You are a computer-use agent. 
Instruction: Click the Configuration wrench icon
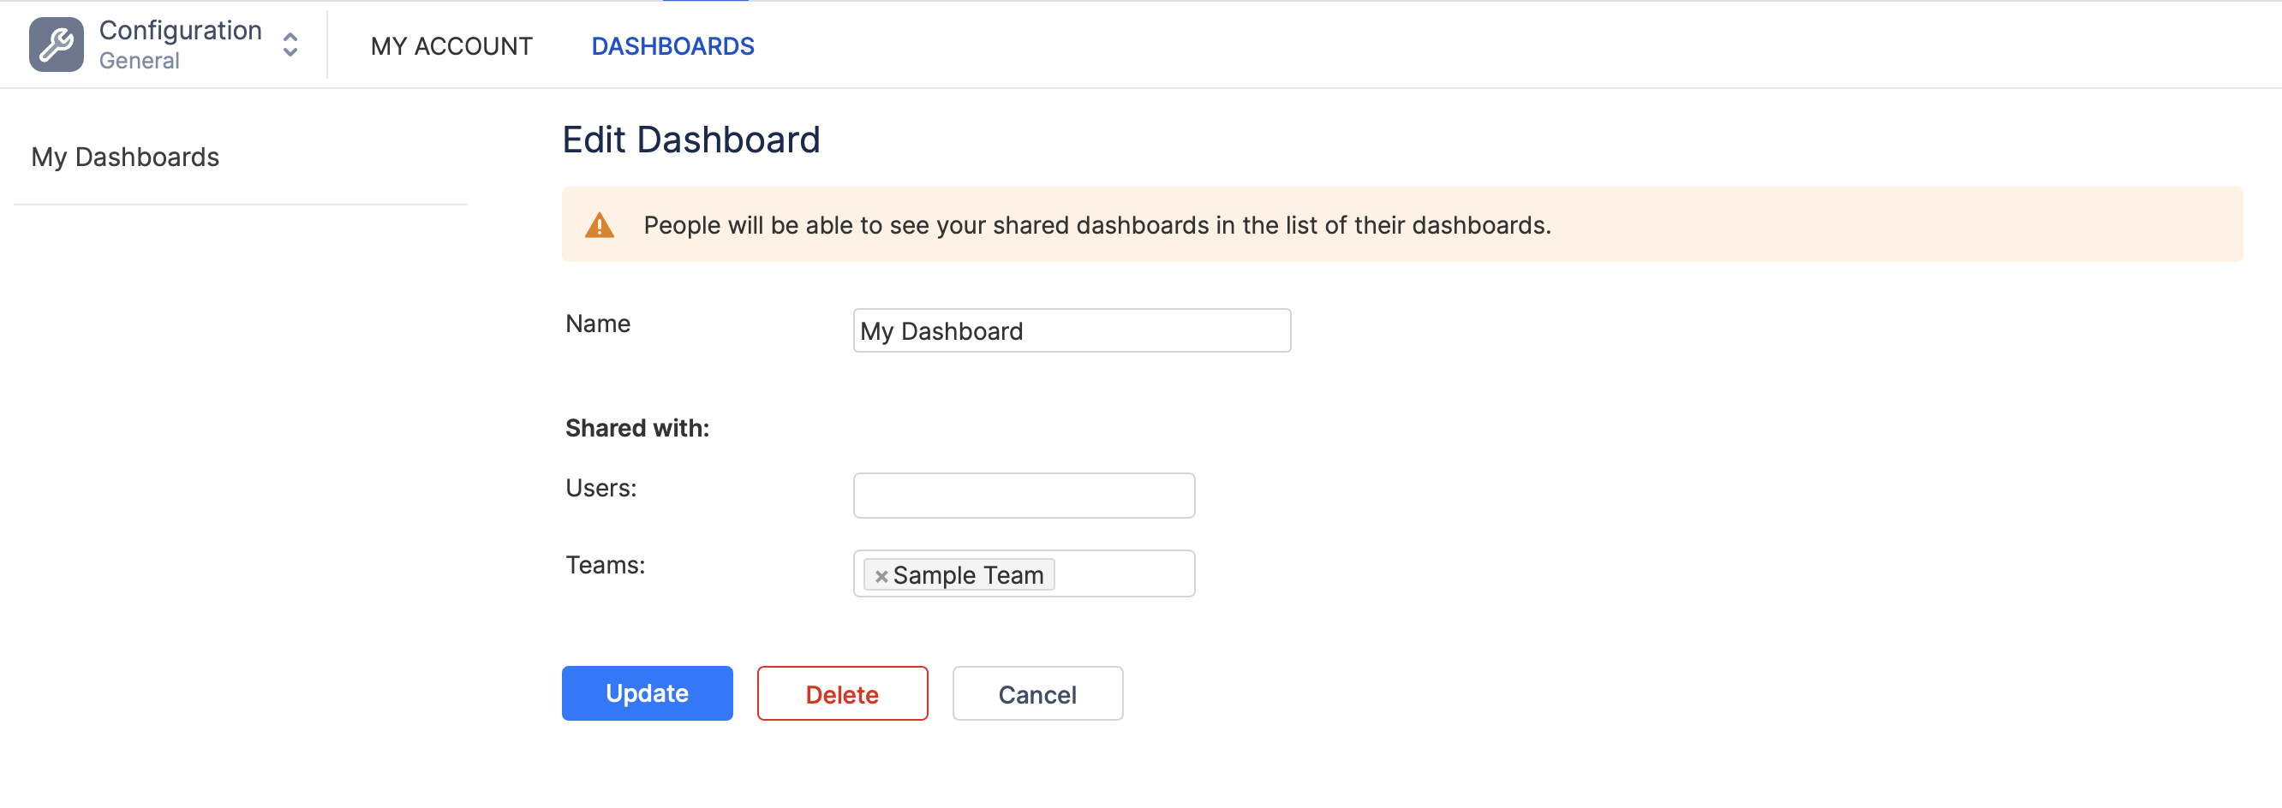56,45
